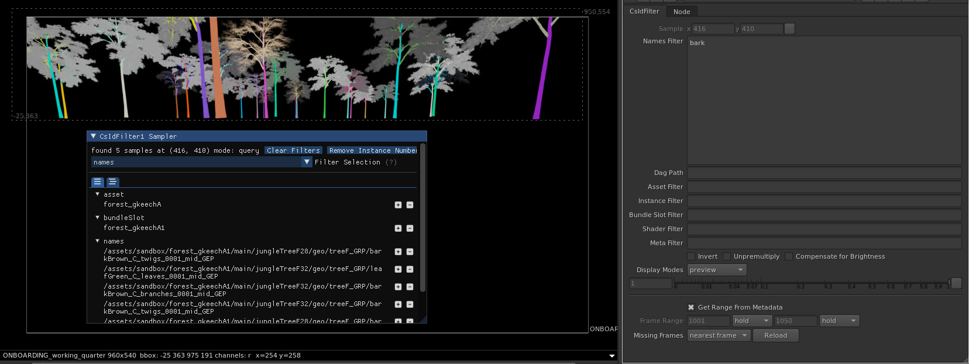Viewport: 969px width, 364px height.
Task: Switch to the Node tab
Action: point(681,12)
